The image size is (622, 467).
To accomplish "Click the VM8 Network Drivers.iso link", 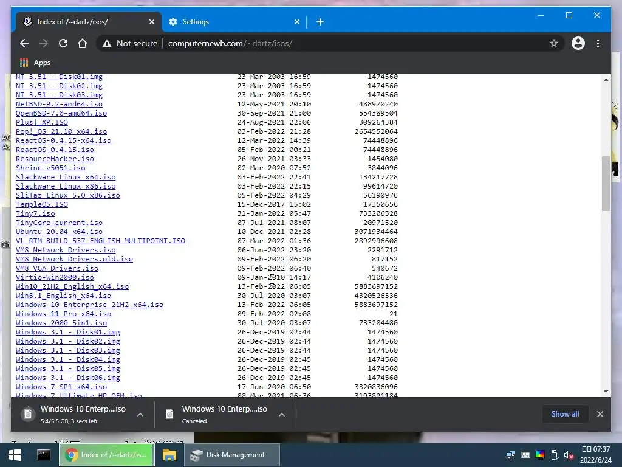I will click(66, 250).
